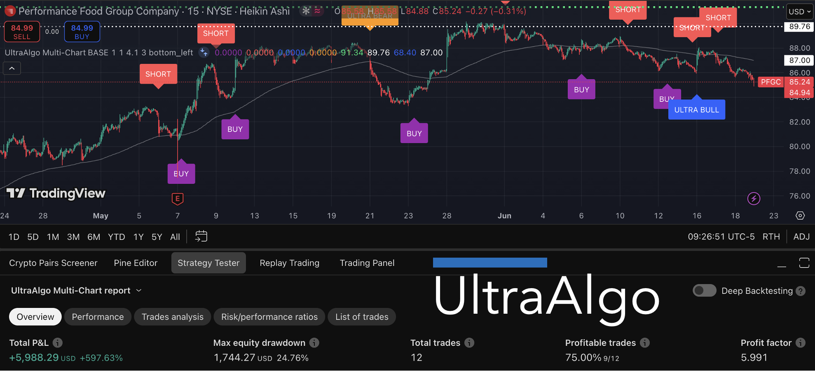The image size is (815, 371).
Task: Show info for Total P&L
Action: [58, 343]
